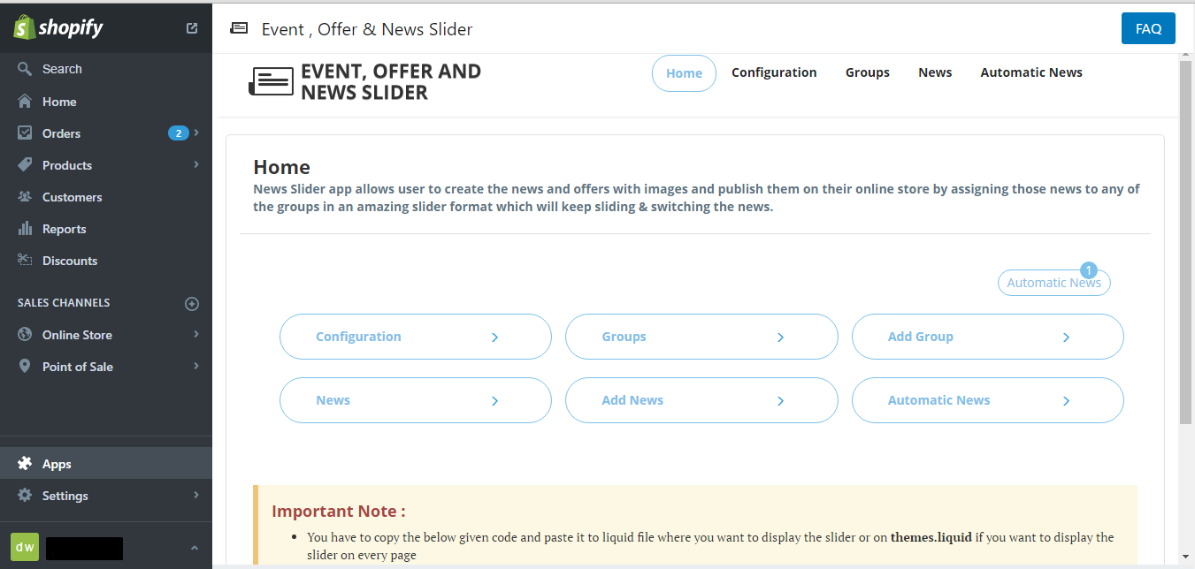Open the Groups pill button
Image resolution: width=1195 pixels, height=569 pixels.
click(x=701, y=337)
